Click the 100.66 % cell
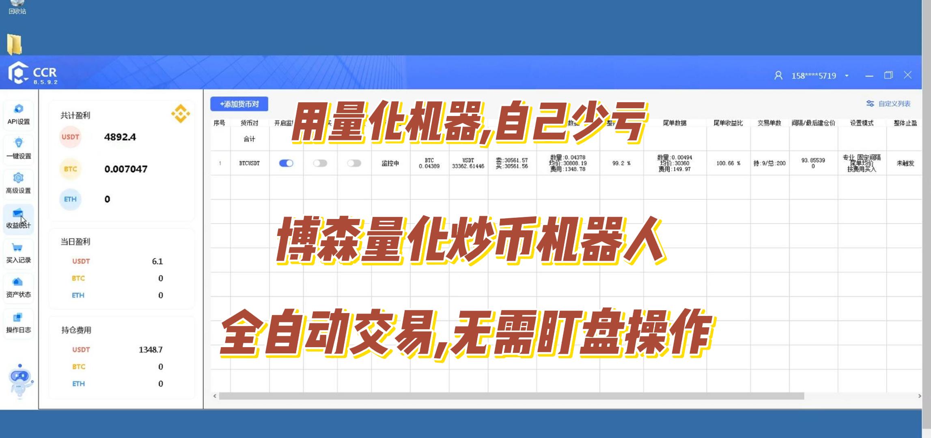 pos(728,163)
